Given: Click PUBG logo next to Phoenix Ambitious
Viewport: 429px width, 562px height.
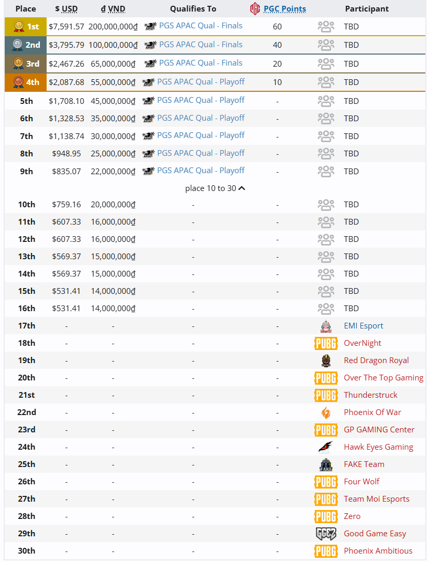Looking at the screenshot, I should click(326, 551).
